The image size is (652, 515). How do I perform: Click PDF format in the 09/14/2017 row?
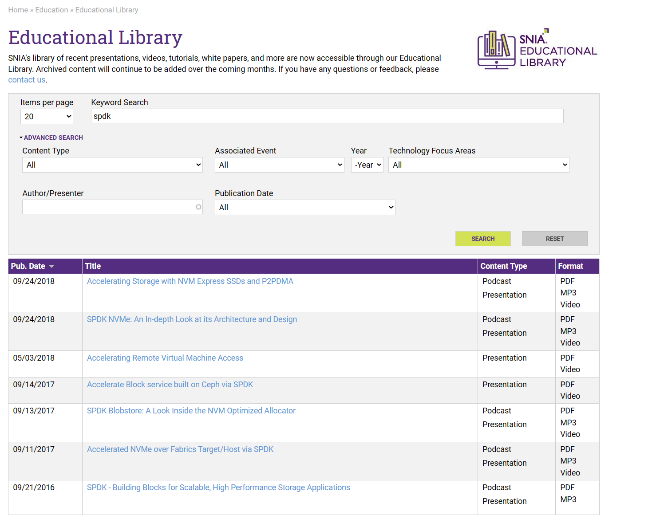click(567, 385)
